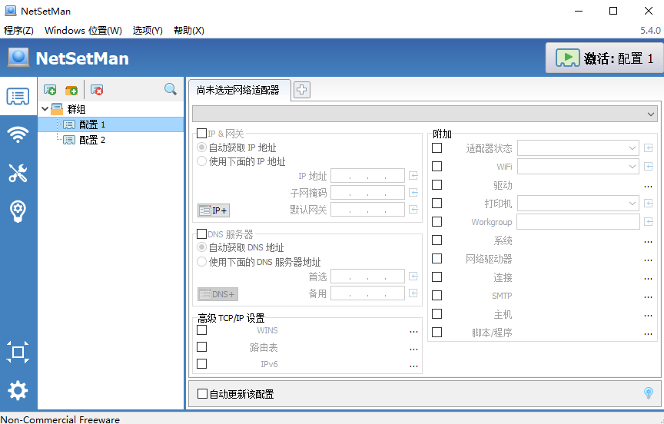Open the tips lightbulb sidebar icon
The width and height of the screenshot is (664, 424).
pos(18,210)
